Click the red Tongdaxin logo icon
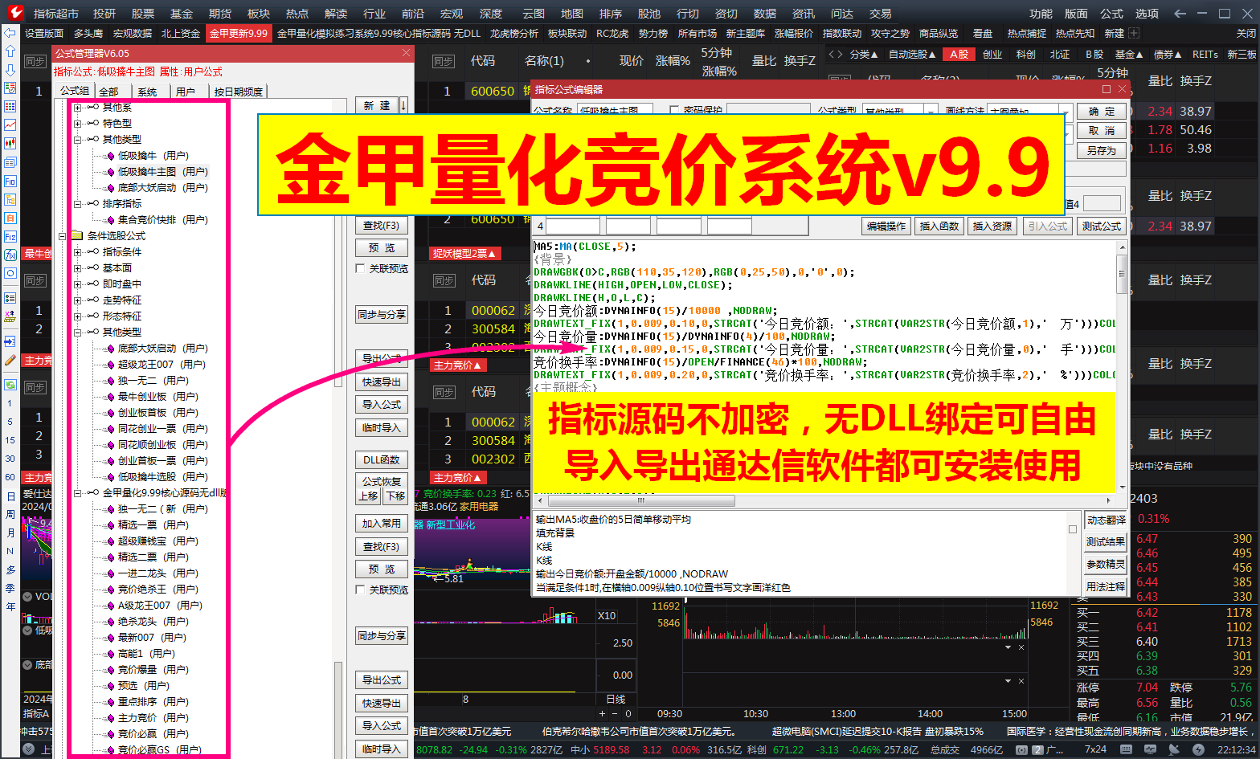 tap(14, 13)
